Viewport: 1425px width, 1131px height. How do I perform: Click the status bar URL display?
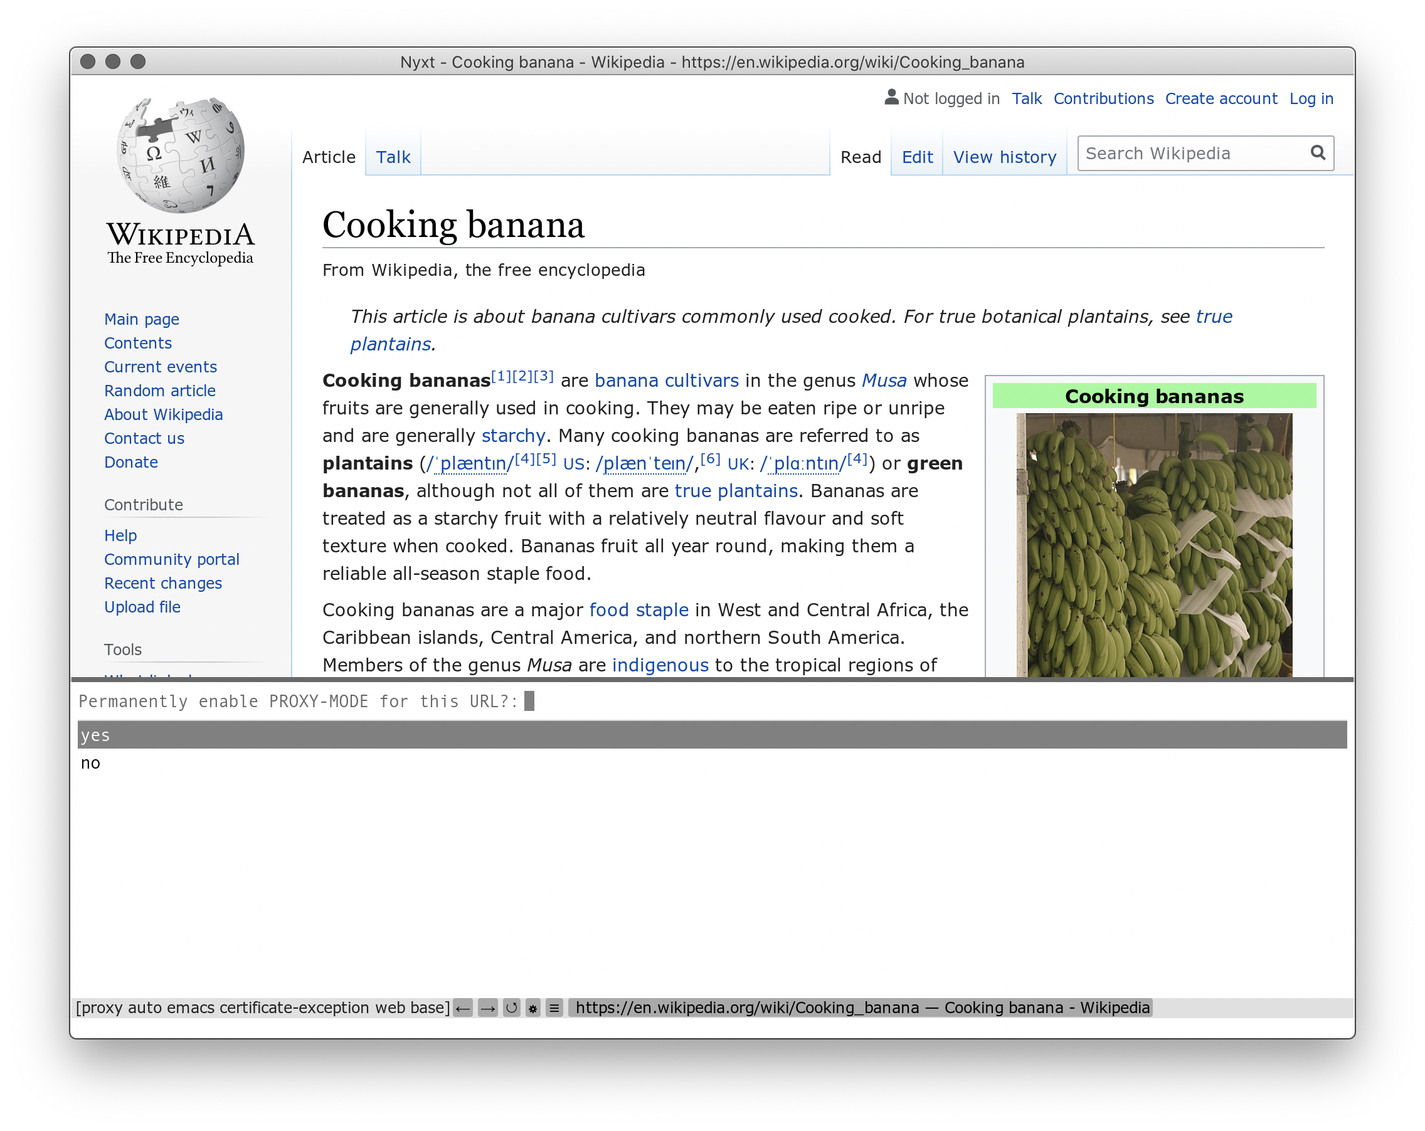pyautogui.click(x=860, y=1007)
